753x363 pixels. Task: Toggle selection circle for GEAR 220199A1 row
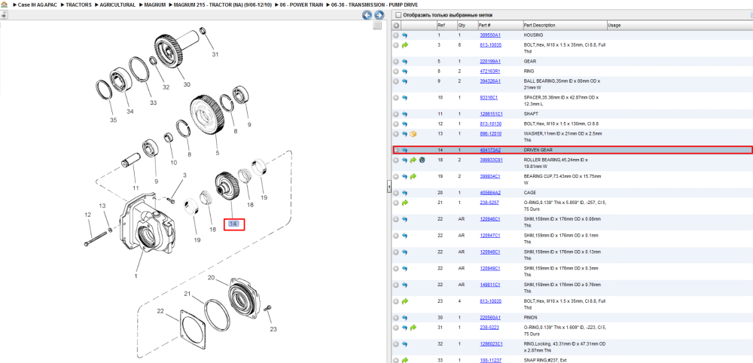[396, 62]
